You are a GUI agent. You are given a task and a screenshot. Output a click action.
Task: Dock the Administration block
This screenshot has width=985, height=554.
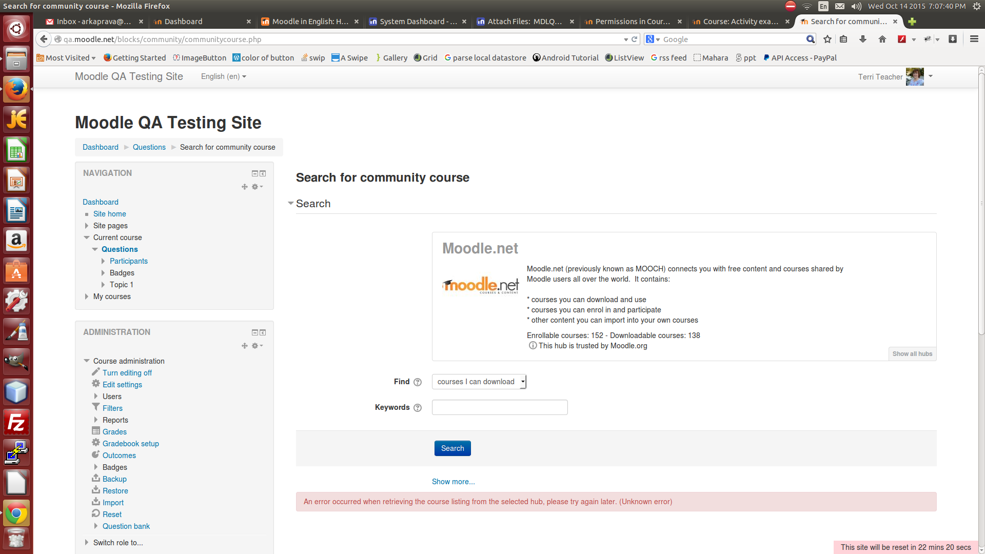[x=263, y=332]
